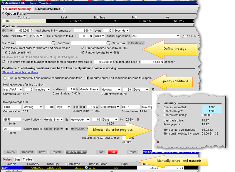Click the IAI symbol input field

(x=12, y=129)
